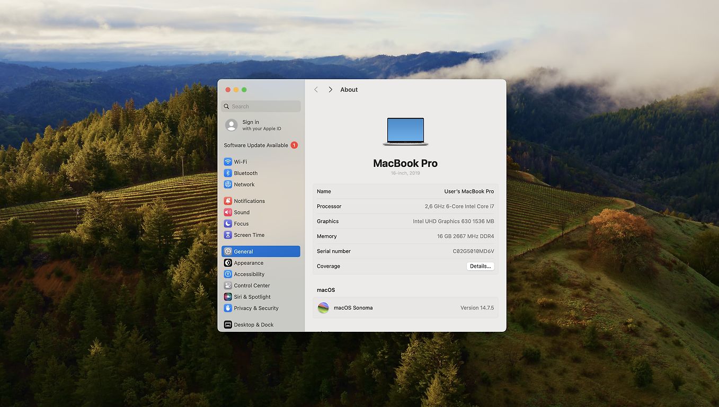Click the search magnifying glass icon

pos(227,107)
